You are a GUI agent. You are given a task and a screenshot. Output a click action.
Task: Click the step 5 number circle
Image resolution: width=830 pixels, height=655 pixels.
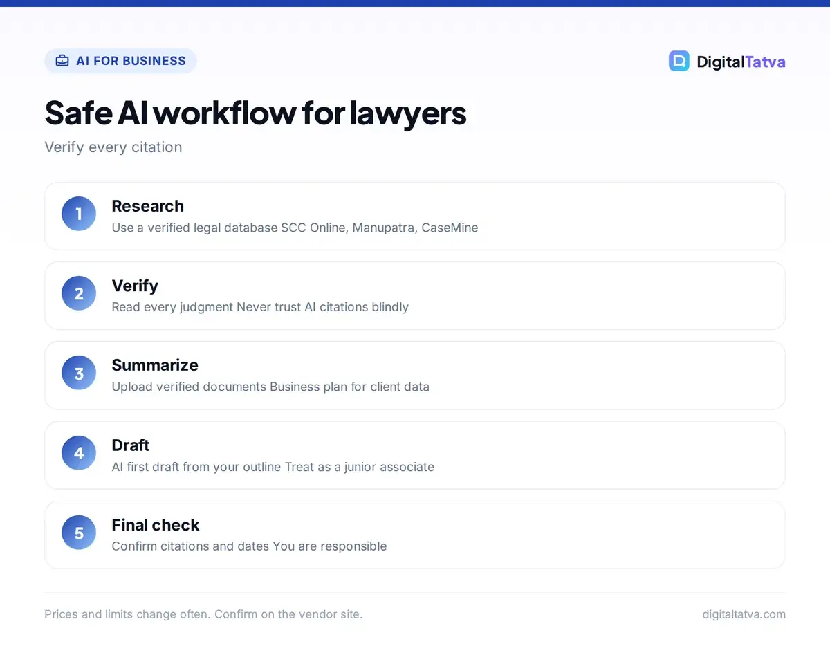pyautogui.click(x=79, y=533)
